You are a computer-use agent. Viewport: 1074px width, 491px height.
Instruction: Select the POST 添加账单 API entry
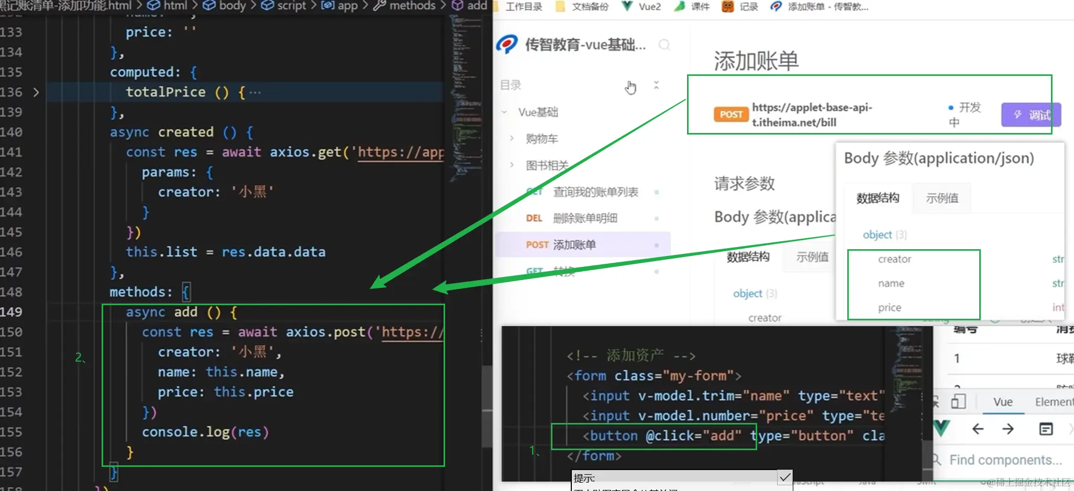[582, 244]
